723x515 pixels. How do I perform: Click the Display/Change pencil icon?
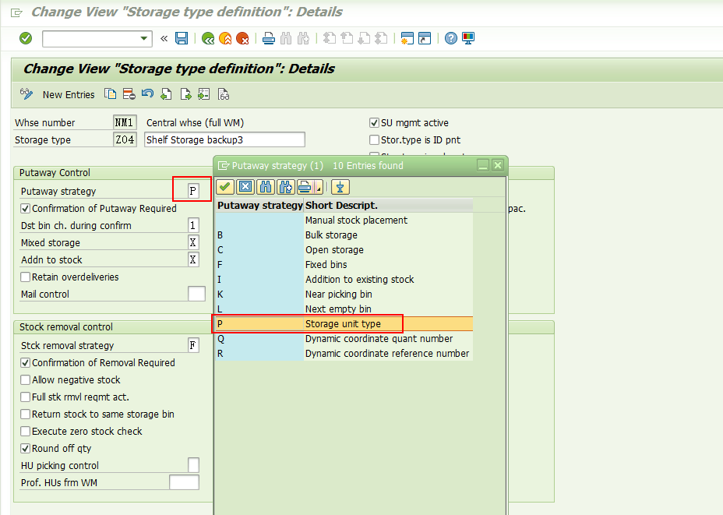26,93
